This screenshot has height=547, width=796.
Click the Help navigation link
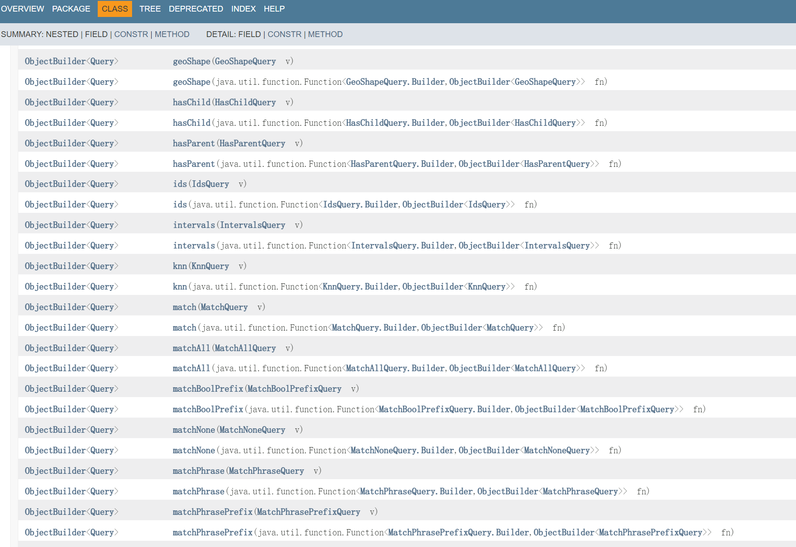(274, 9)
